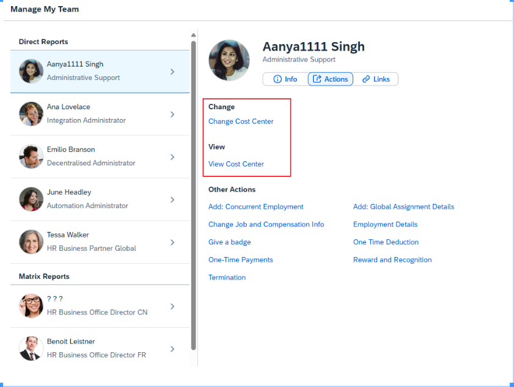
Task: Click June Headley's avatar photo
Action: (x=31, y=199)
